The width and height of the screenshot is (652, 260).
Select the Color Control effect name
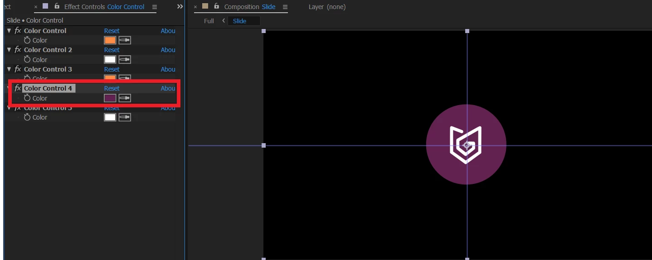[x=45, y=31]
